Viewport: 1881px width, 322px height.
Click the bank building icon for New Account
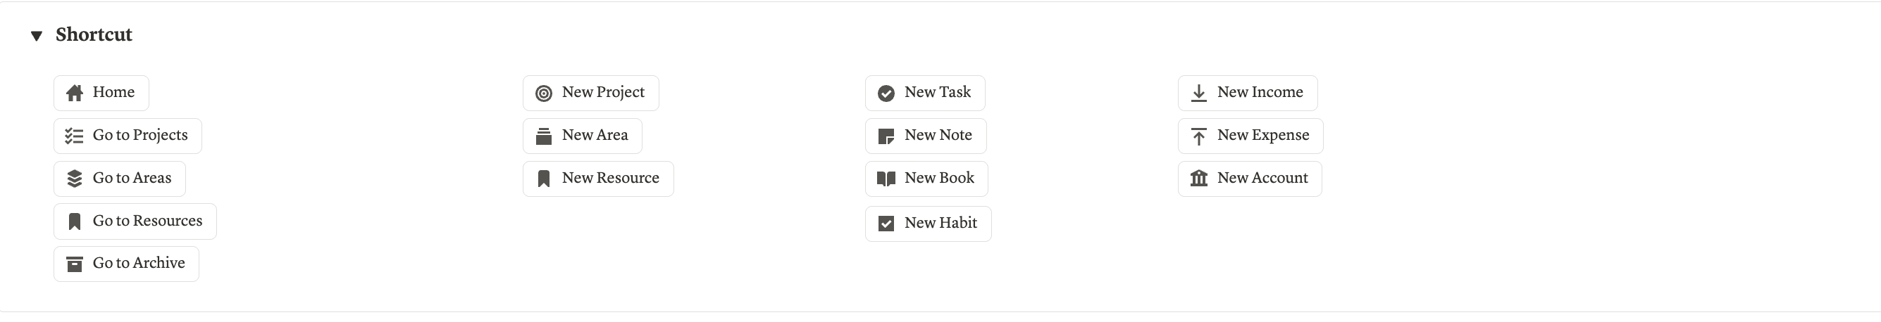[x=1198, y=179]
